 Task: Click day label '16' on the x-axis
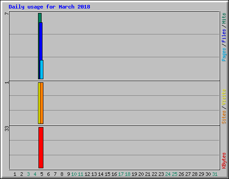(x=114, y=174)
